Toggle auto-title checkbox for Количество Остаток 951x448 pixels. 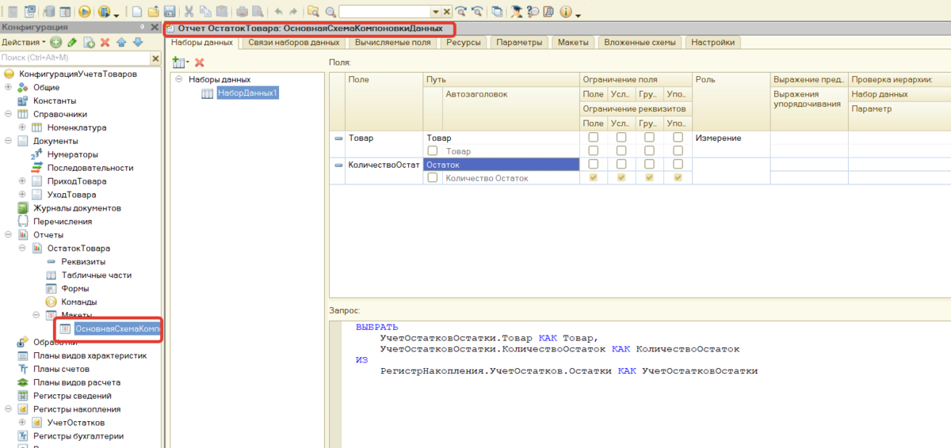432,178
